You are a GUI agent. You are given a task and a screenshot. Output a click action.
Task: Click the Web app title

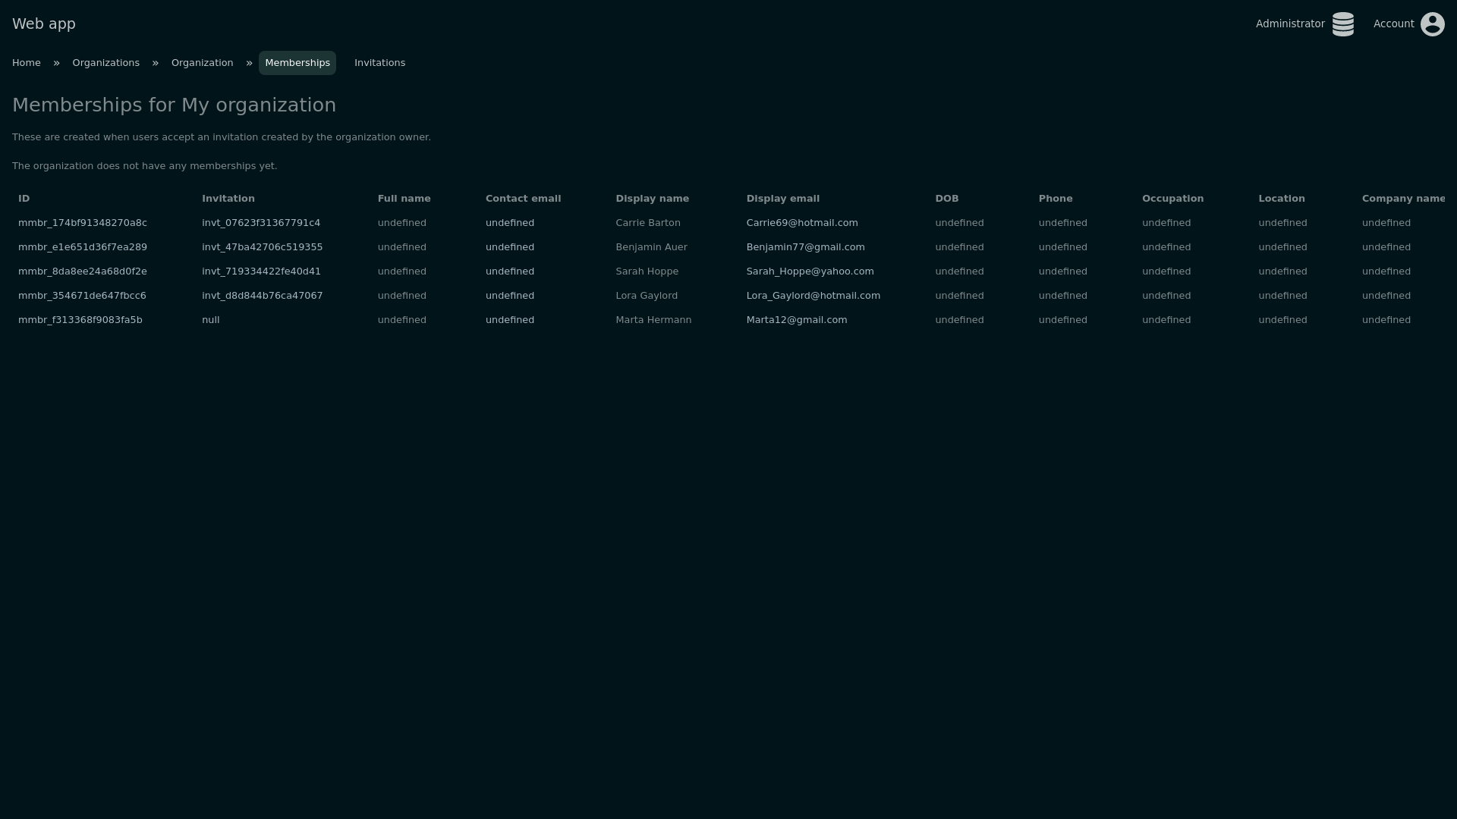44,24
